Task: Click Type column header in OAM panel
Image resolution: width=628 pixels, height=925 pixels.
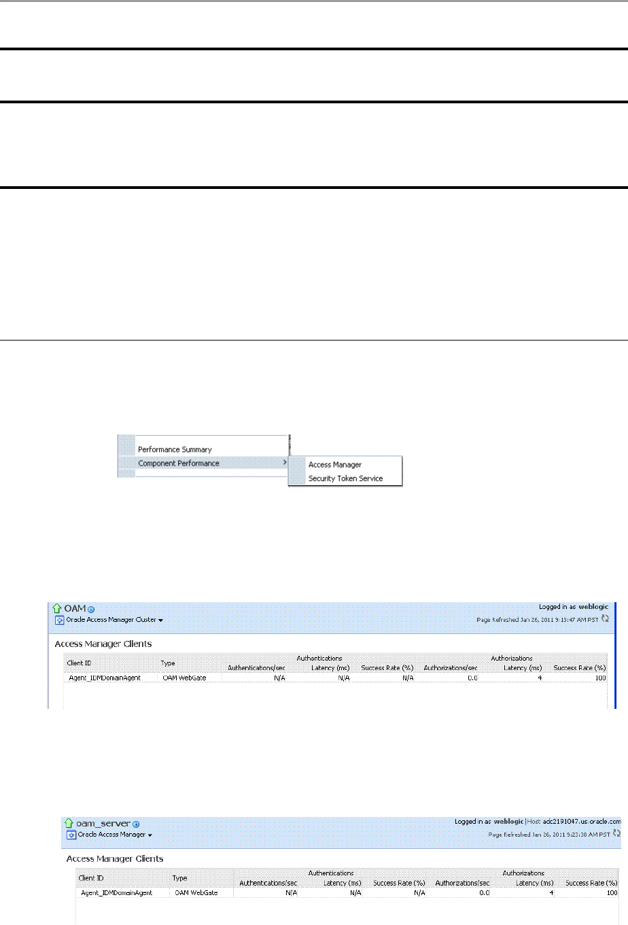Action: [168, 662]
